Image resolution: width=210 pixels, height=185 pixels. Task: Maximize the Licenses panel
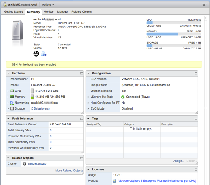(x=196, y=170)
